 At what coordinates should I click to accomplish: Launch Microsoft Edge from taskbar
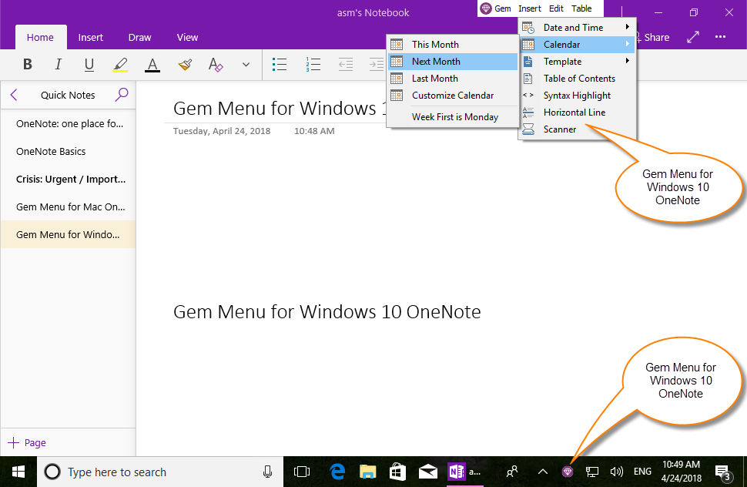coord(337,472)
